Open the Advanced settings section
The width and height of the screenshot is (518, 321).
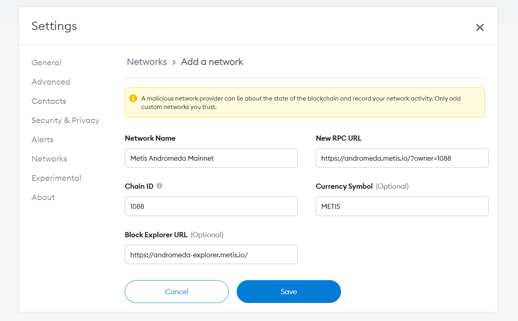pos(51,82)
